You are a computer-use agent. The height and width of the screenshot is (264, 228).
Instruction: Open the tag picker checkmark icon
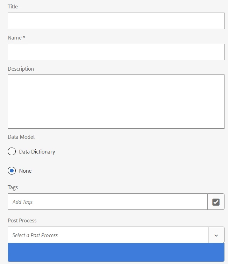pos(216,202)
